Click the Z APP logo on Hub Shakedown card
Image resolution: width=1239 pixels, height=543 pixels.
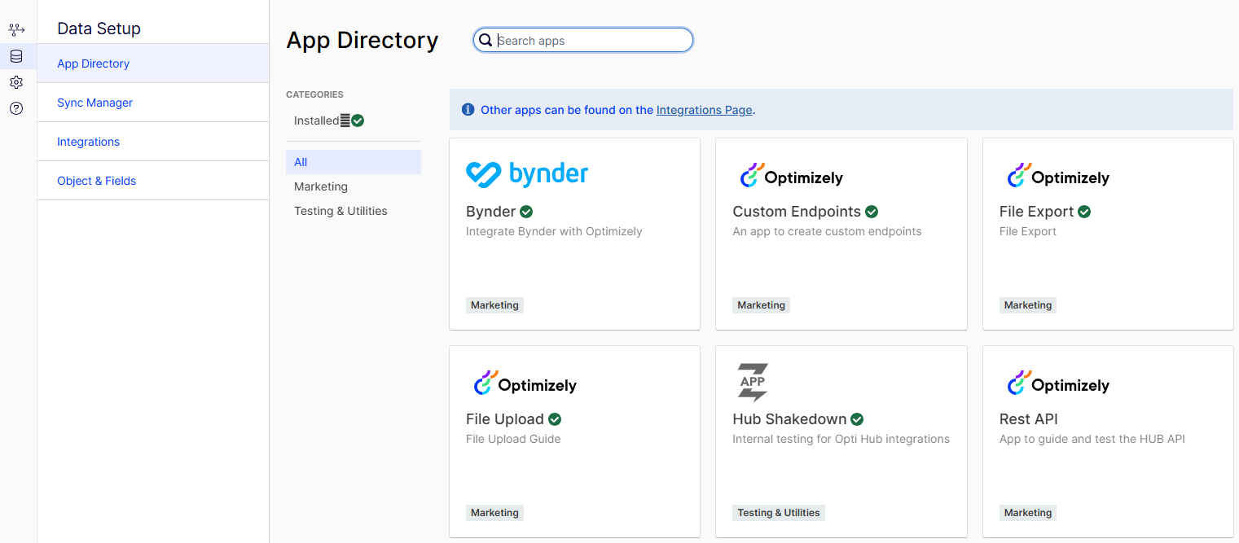pyautogui.click(x=753, y=383)
